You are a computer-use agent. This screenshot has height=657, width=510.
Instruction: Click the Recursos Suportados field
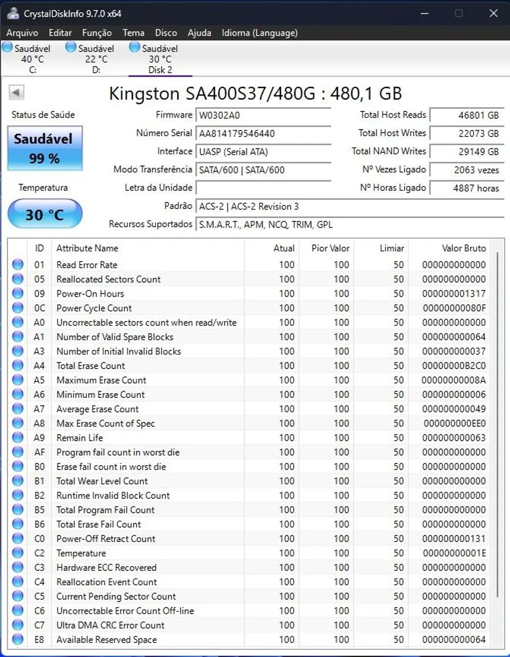350,224
